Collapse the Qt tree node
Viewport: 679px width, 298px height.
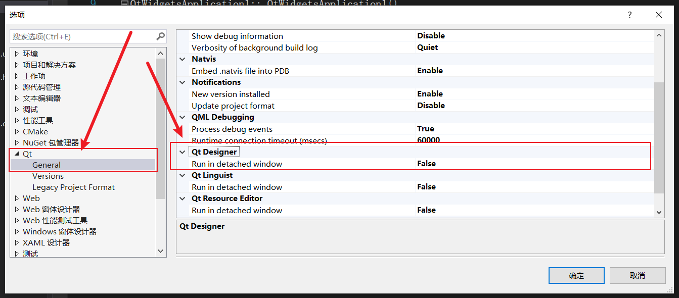pyautogui.click(x=17, y=154)
